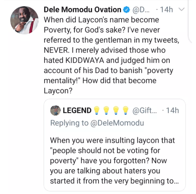Click the first lightbulb emoji after LEGEND
This screenshot has height=194, width=196.
[97, 110]
